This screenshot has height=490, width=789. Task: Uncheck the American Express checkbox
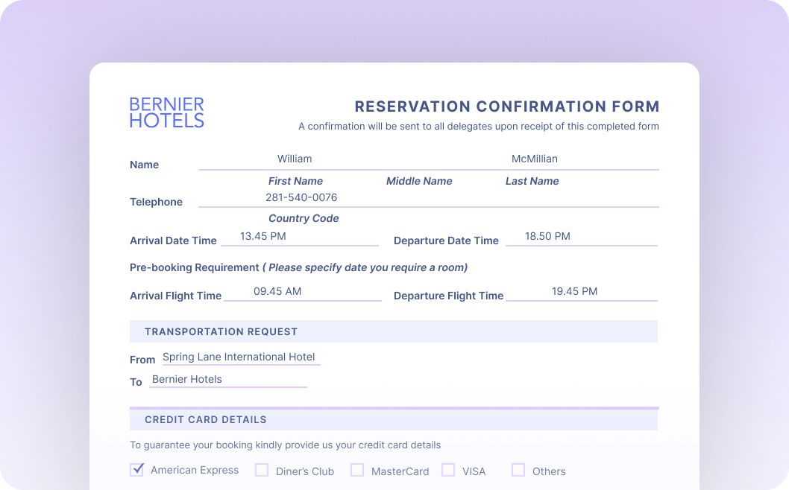point(137,470)
